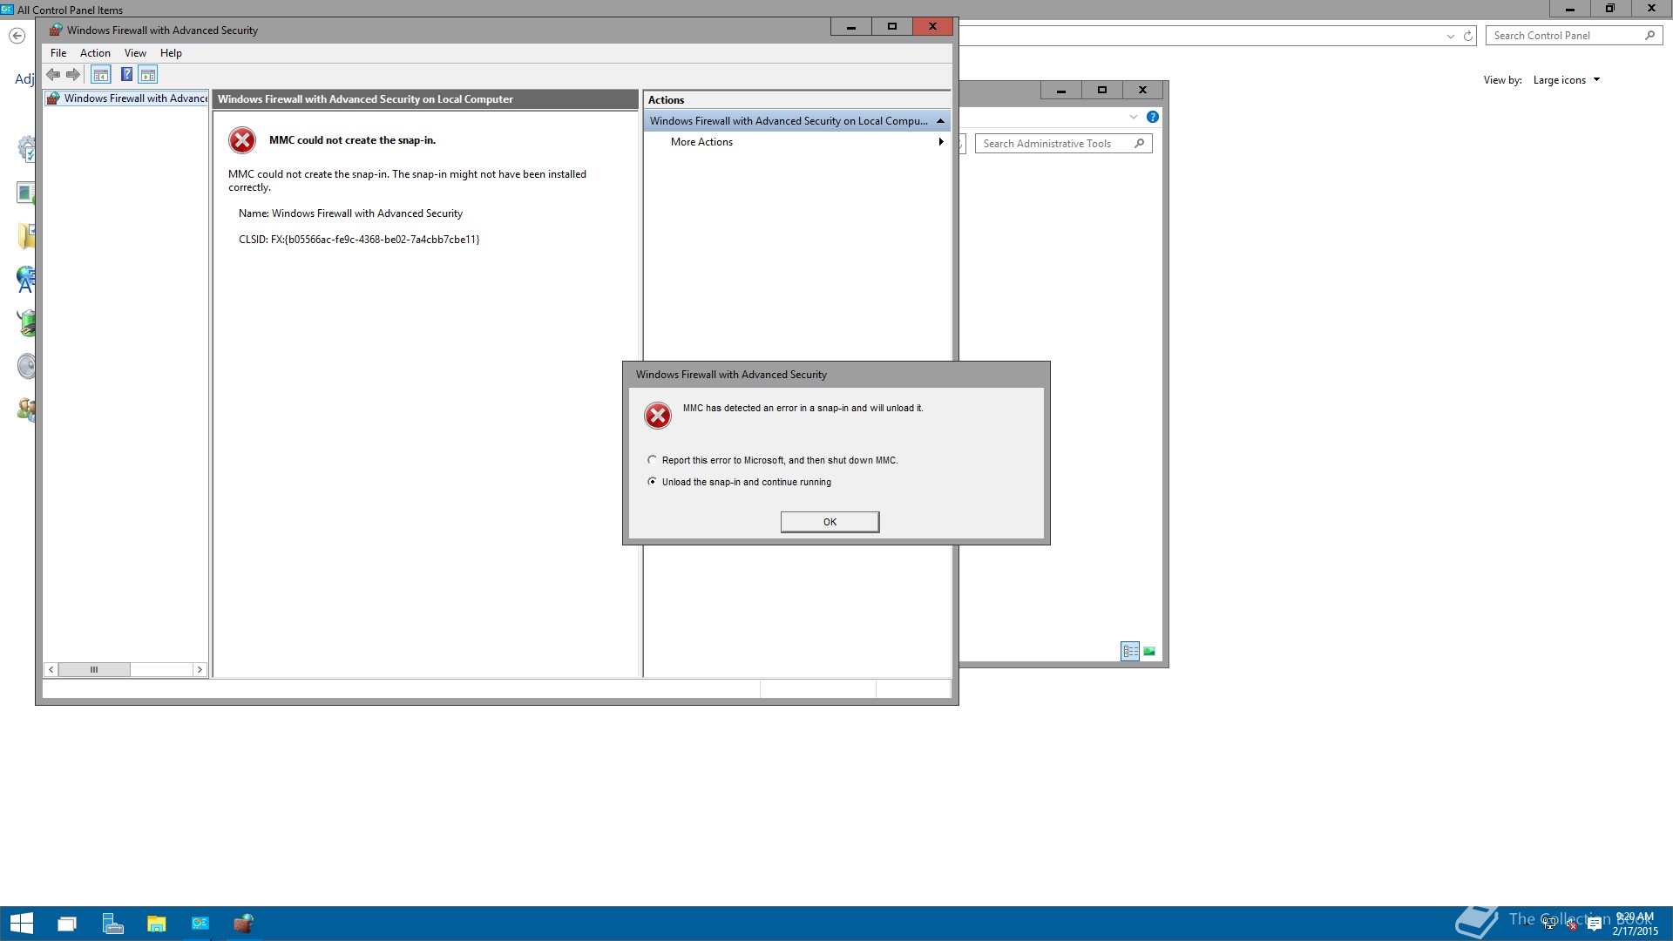Click the snap-in CLSID text
This screenshot has width=1673, height=941.
pos(359,240)
